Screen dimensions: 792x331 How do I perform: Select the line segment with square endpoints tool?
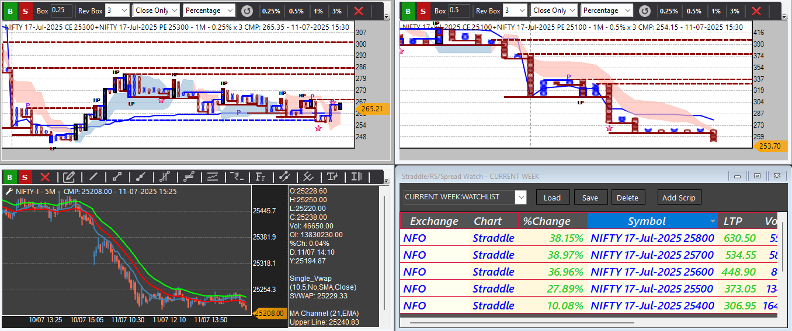point(117,177)
